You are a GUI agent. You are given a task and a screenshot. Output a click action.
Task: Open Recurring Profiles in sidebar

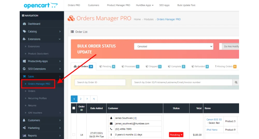click(37, 98)
